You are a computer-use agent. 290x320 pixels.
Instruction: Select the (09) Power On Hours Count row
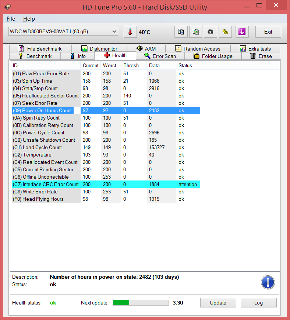click(x=106, y=110)
